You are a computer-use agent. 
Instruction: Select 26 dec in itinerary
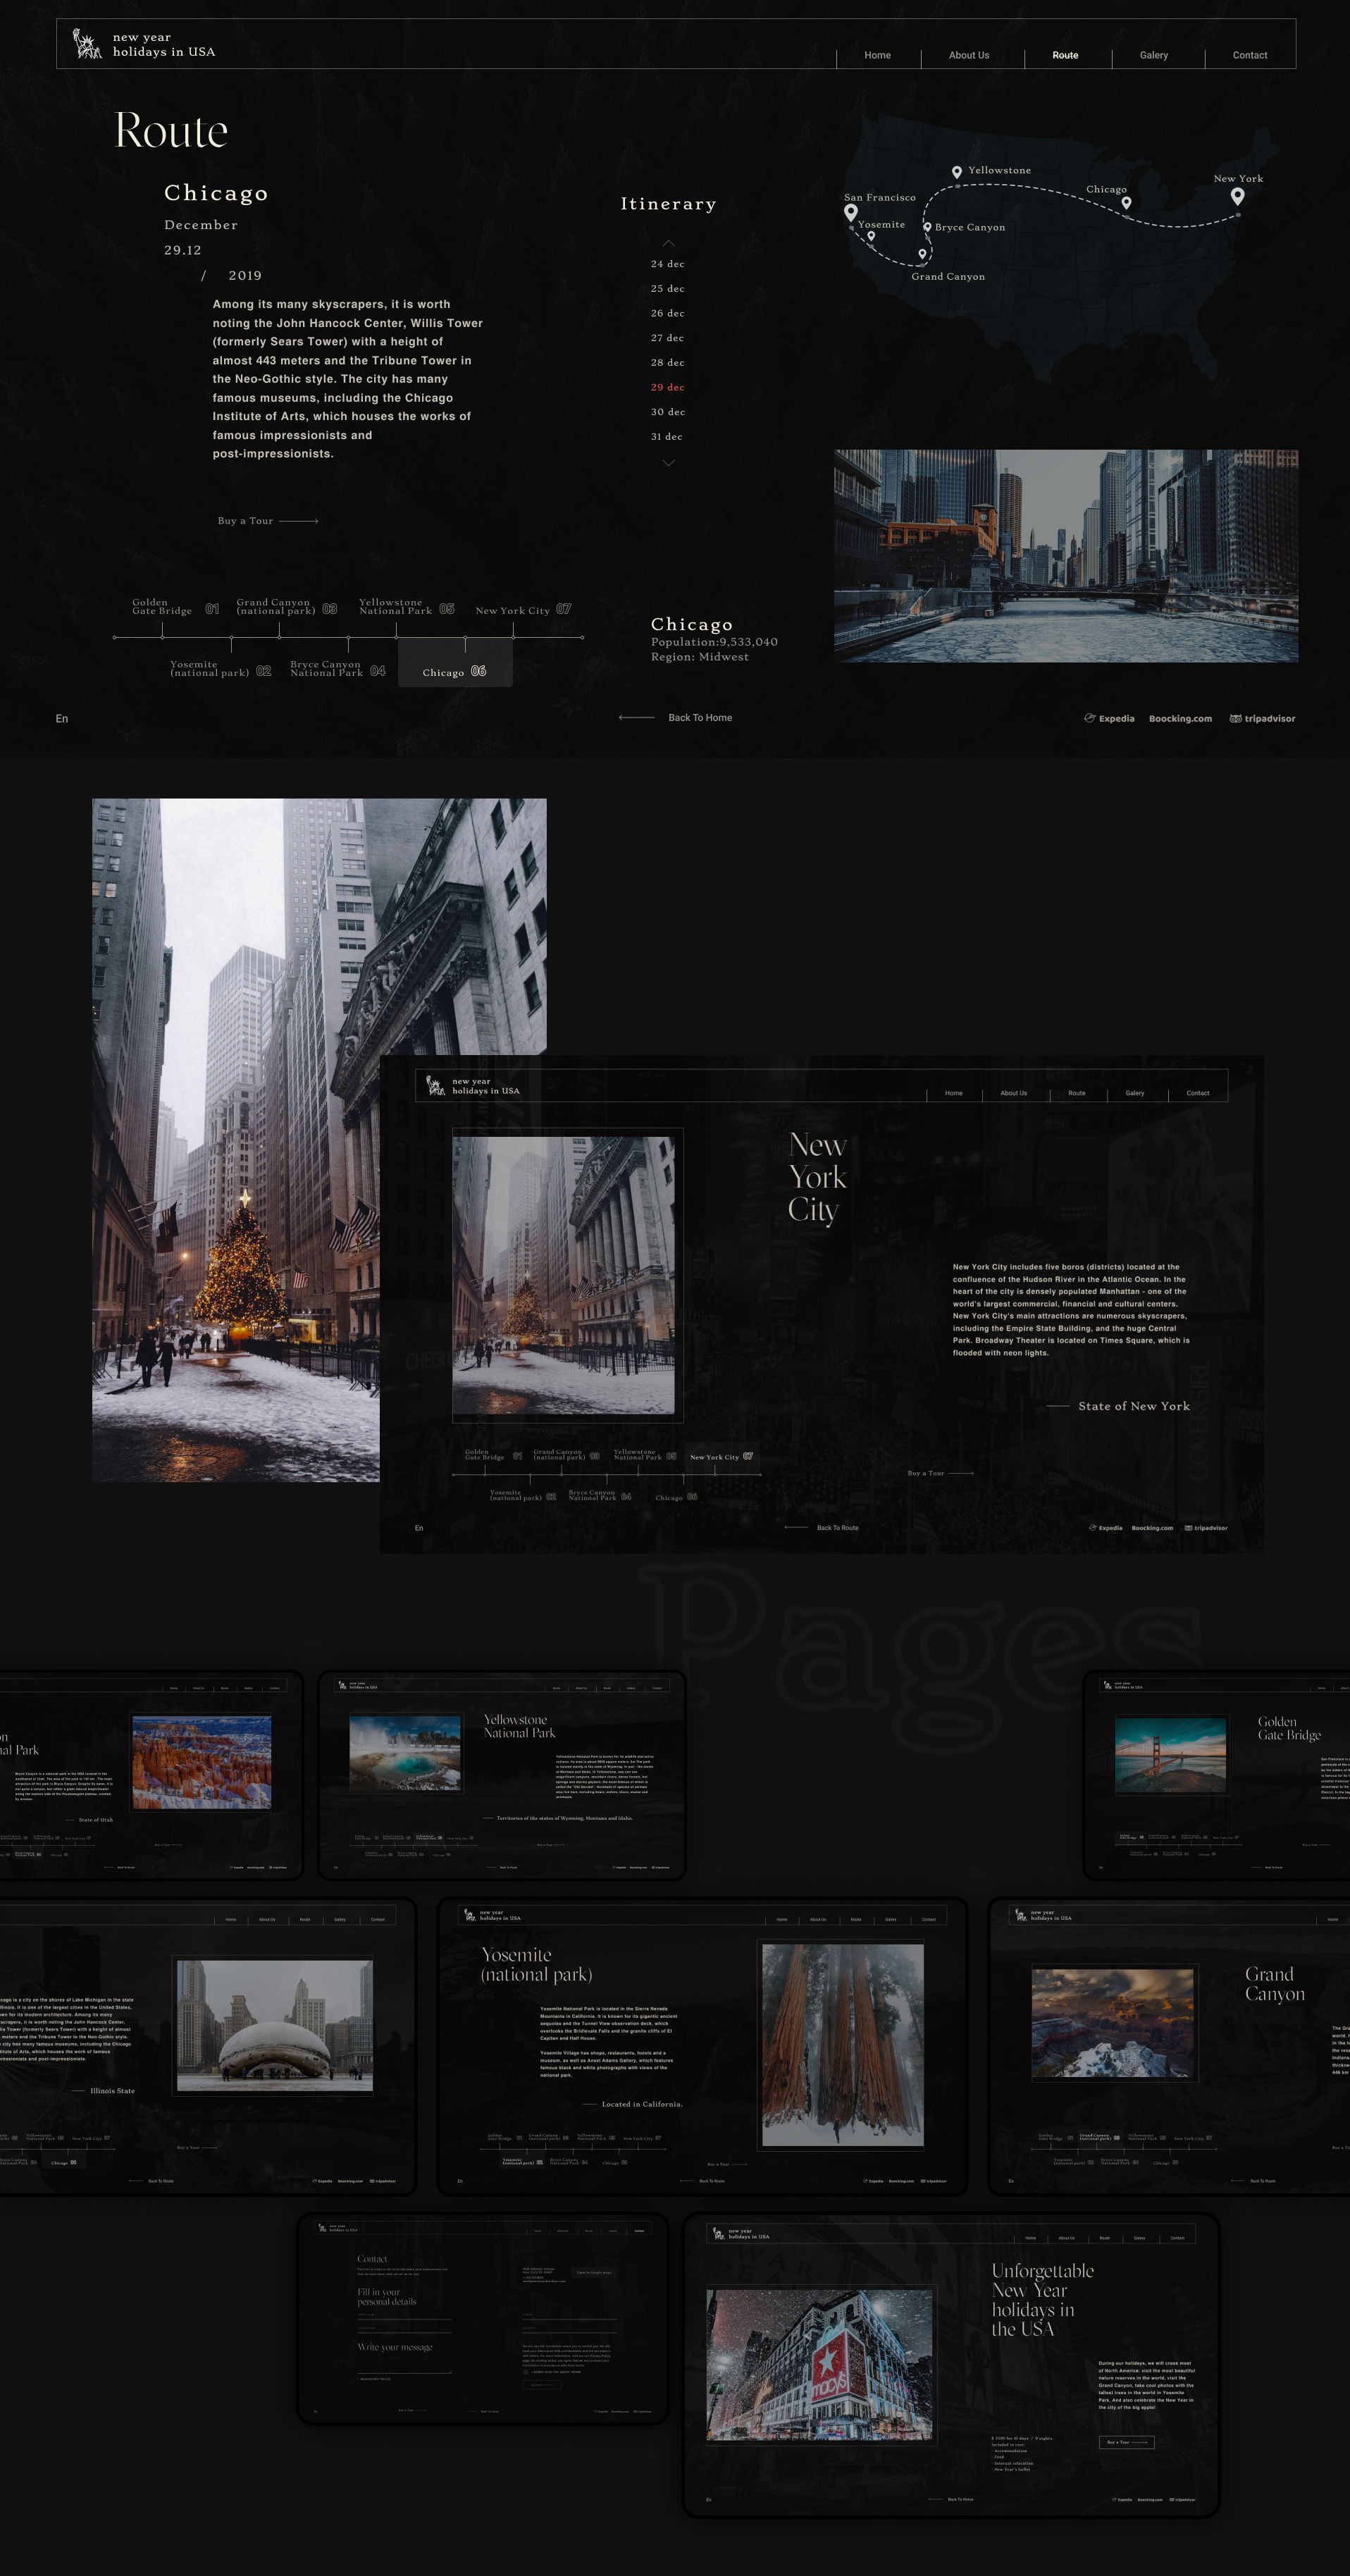pyautogui.click(x=667, y=313)
